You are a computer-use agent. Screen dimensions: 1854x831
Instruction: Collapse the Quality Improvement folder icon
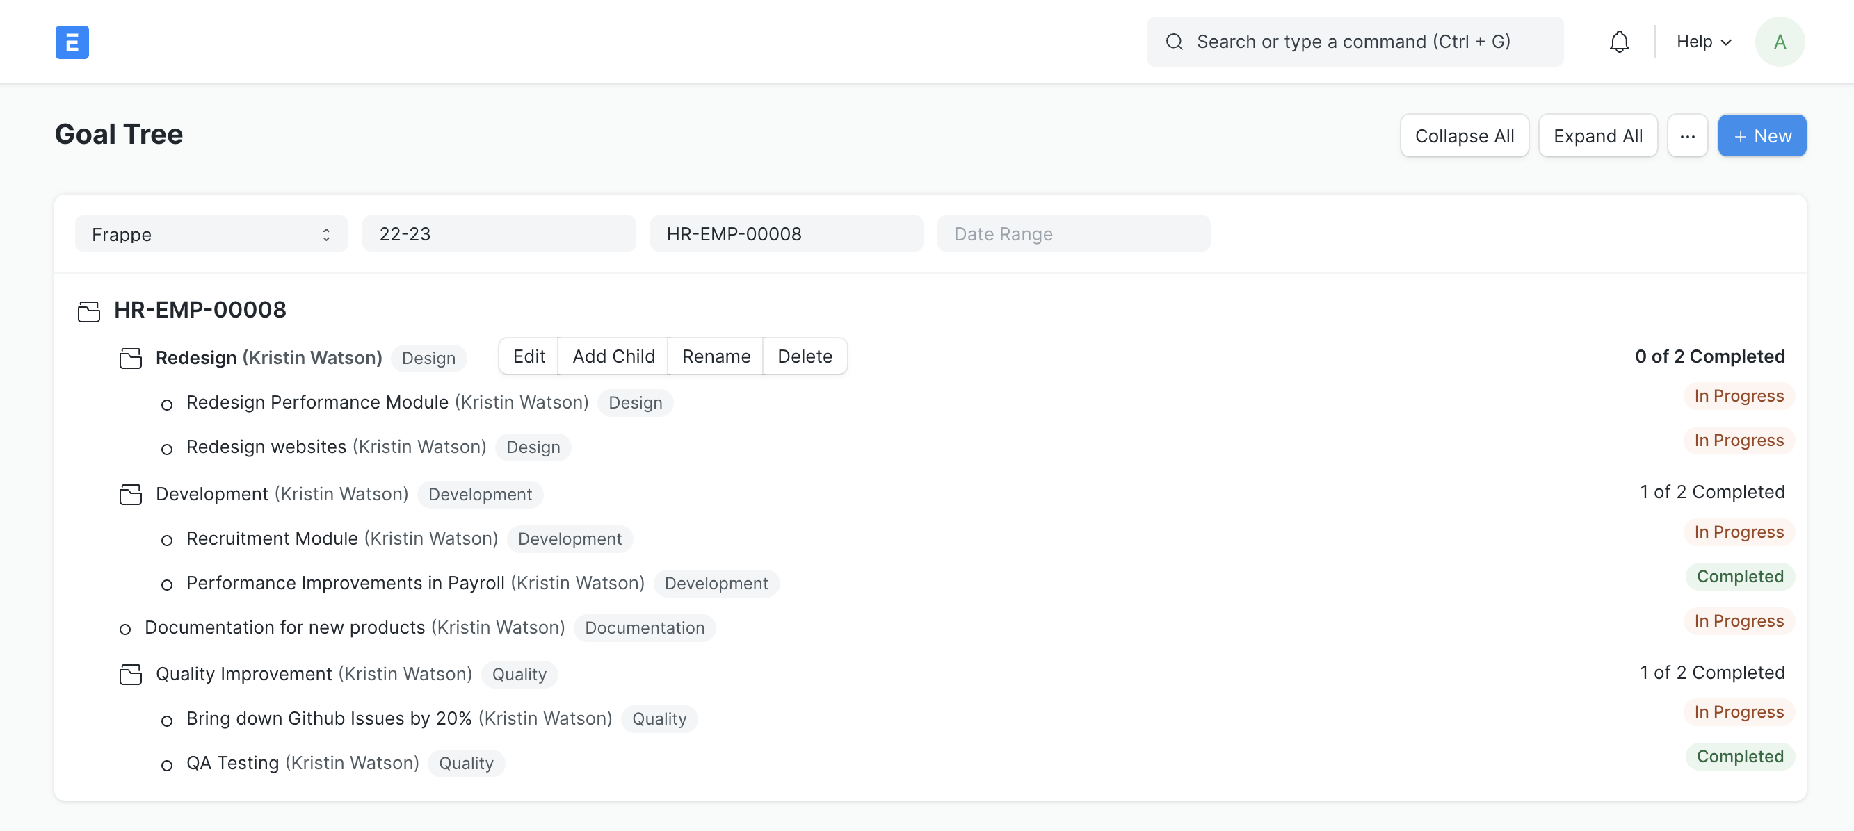130,674
